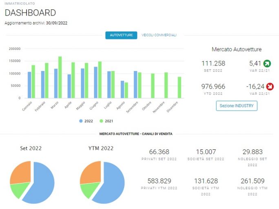This screenshot has width=279, height=209.
Task: Click the red downward arrow variation icon
Action: 270,87
